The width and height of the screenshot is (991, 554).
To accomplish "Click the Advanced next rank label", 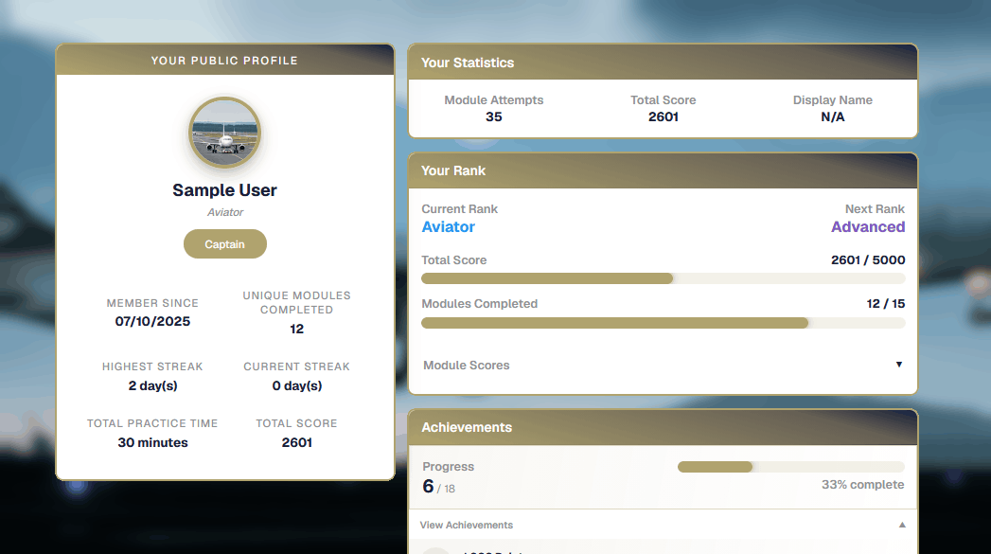I will pyautogui.click(x=868, y=227).
